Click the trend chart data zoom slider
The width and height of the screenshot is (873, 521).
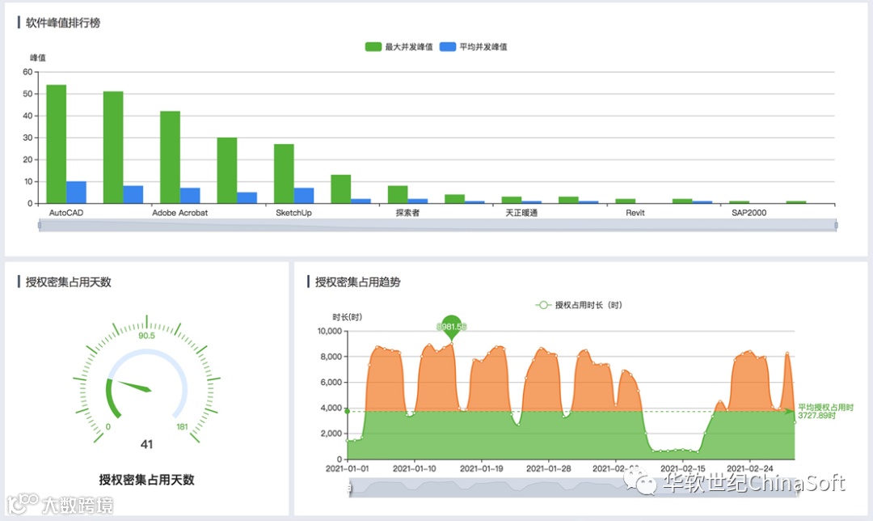(x=572, y=488)
